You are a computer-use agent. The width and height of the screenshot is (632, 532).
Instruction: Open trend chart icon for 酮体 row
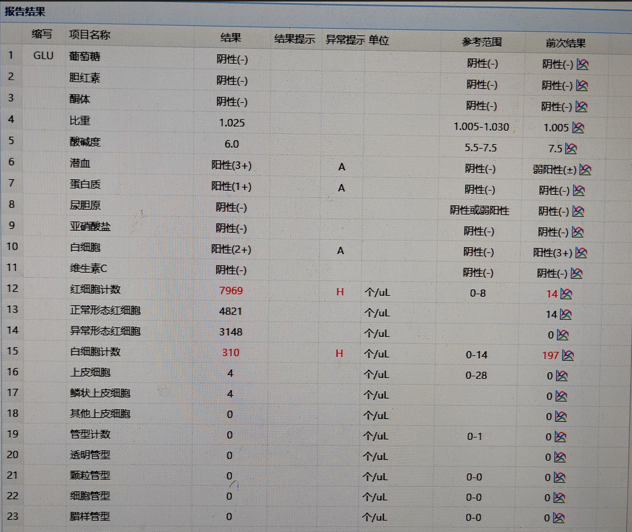(581, 106)
